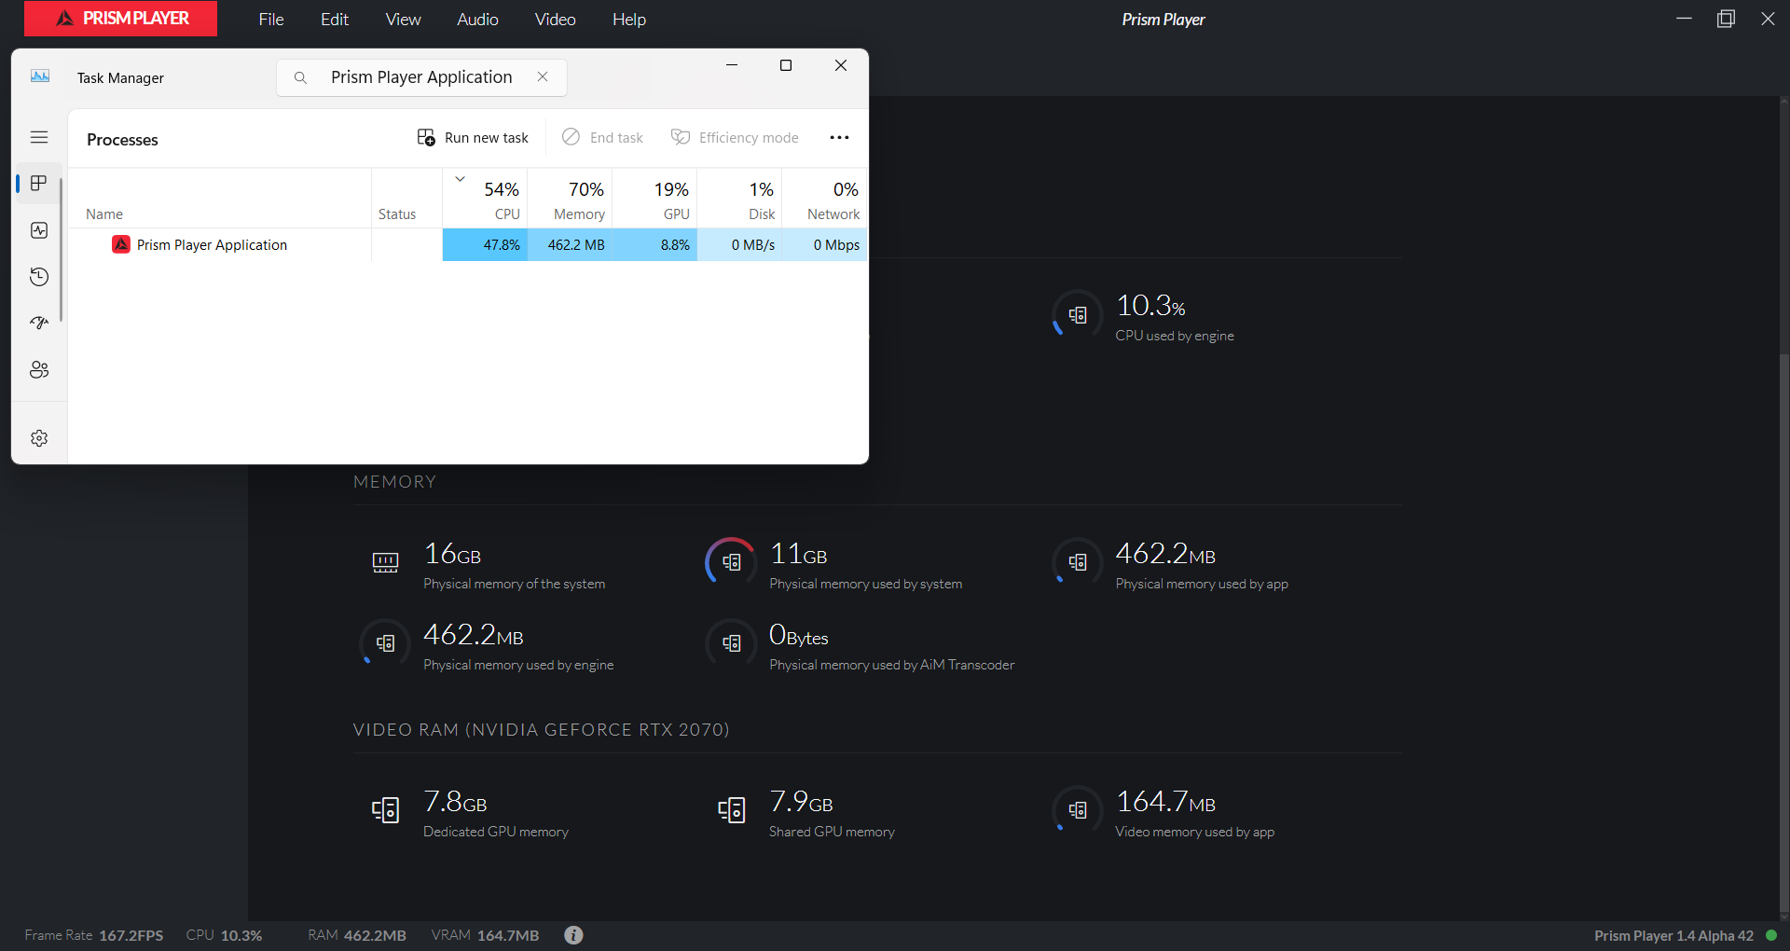Click the Physical memory used by system gauge
Viewport: 1790px width, 951px height.
[x=732, y=562]
